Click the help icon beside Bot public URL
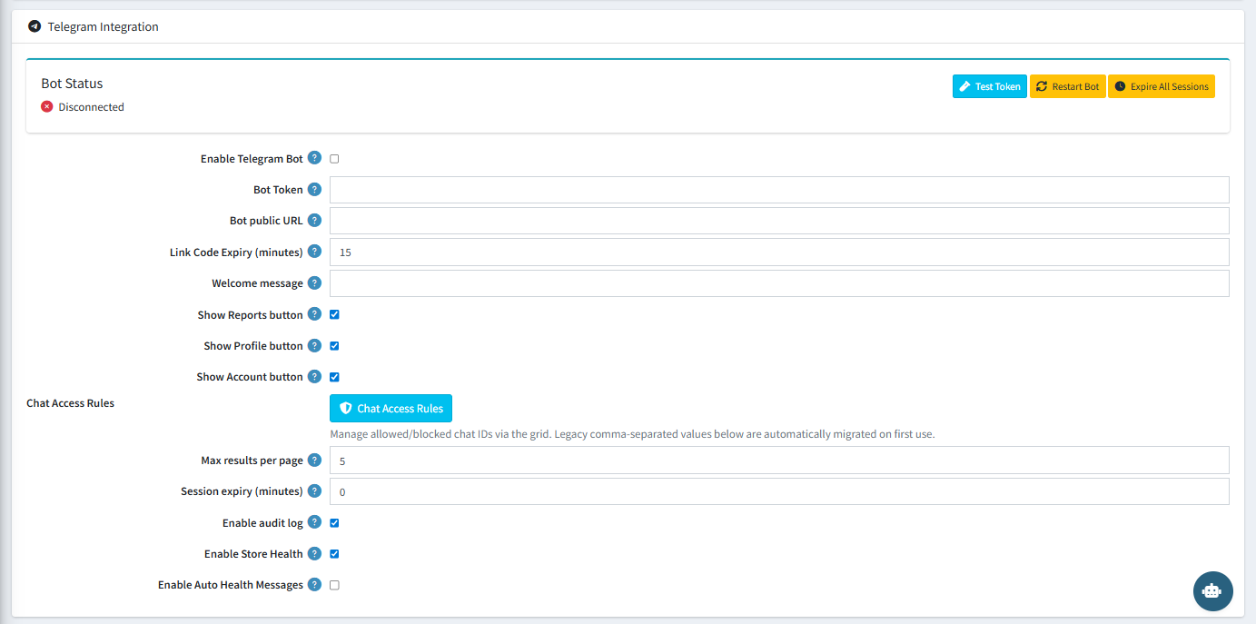The width and height of the screenshot is (1256, 624). pos(314,221)
